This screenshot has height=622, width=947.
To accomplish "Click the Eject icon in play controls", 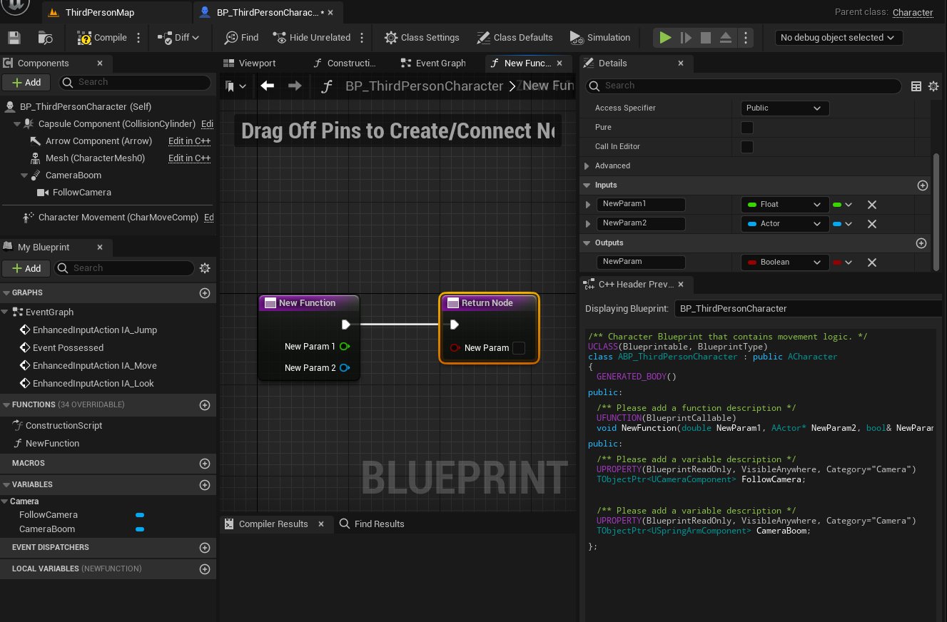I will point(725,38).
